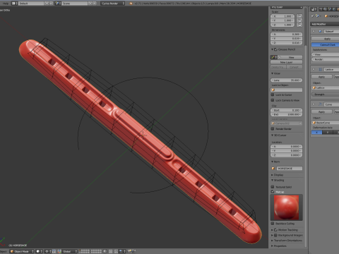This screenshot has width=339, height=254.
Task: Collapse the 3D Cursor panel
Action: coord(272,135)
